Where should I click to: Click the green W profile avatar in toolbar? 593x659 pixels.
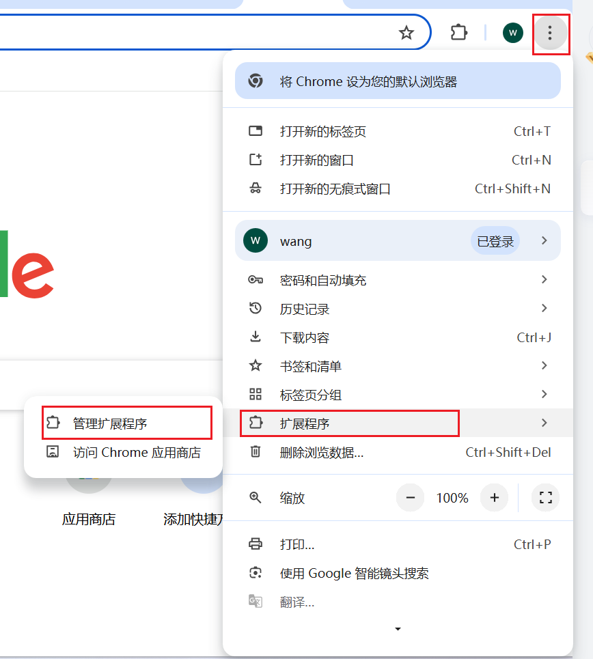[512, 33]
